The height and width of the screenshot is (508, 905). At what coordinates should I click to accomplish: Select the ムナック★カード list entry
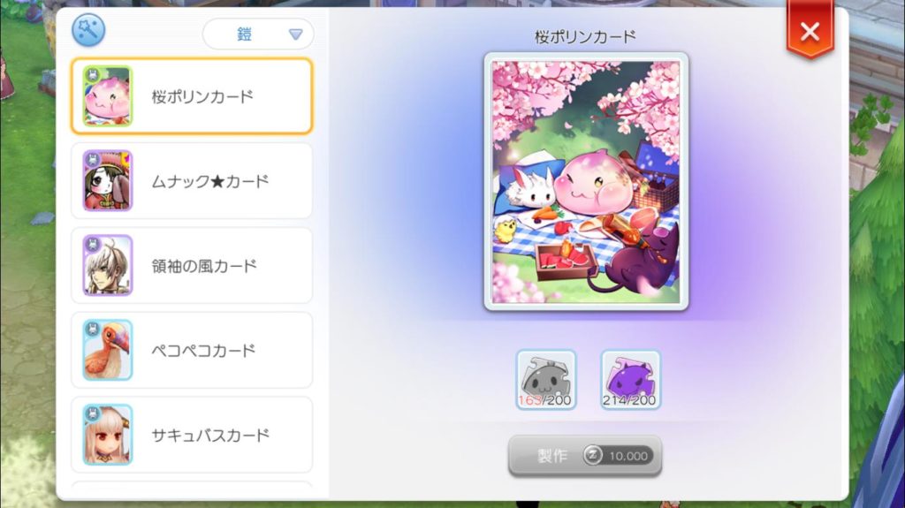click(192, 181)
